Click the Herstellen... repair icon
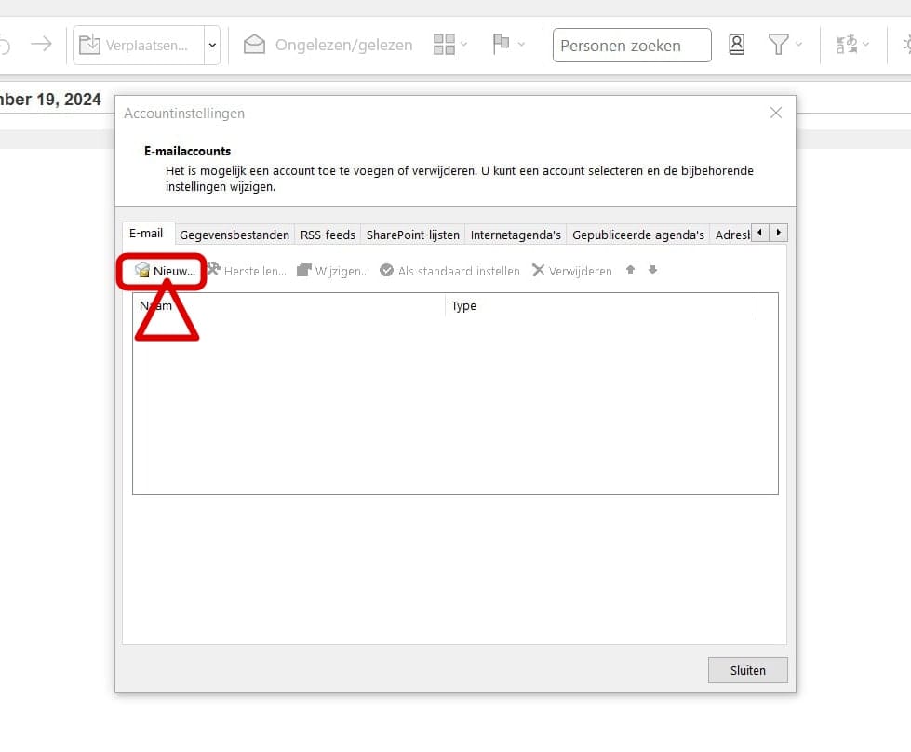 click(x=214, y=270)
